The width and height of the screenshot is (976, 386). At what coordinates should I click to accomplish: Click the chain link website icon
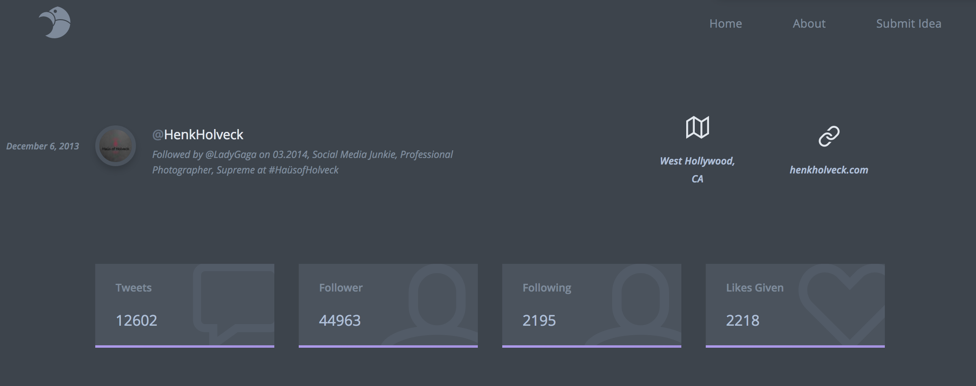click(x=829, y=136)
